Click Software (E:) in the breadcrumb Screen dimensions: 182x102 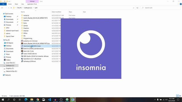point(28,8)
